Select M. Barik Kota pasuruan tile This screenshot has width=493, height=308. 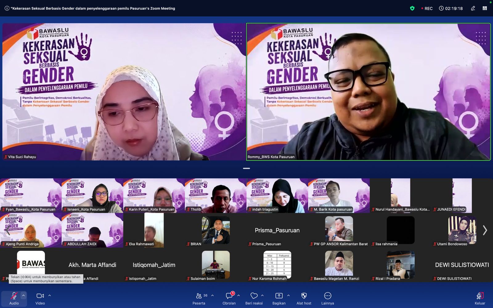339,196
